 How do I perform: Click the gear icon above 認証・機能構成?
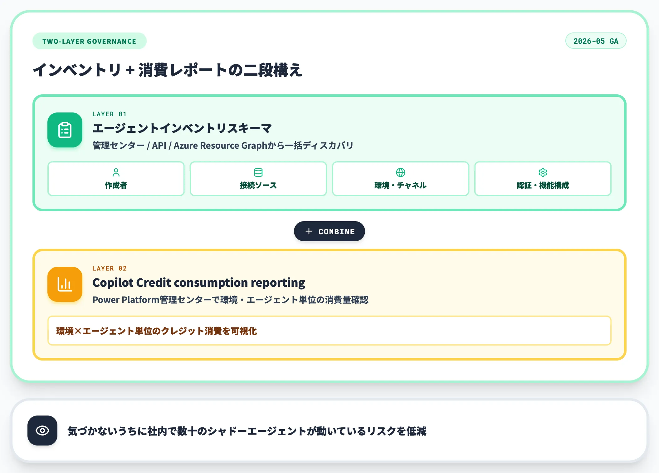click(543, 172)
